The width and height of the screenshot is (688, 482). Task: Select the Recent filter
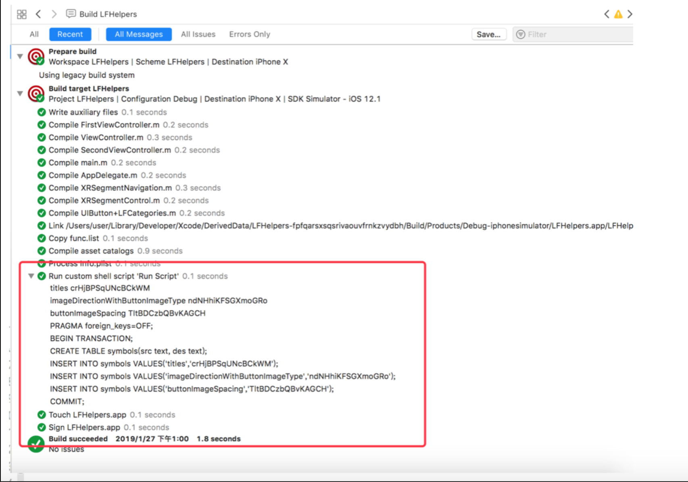coord(70,34)
